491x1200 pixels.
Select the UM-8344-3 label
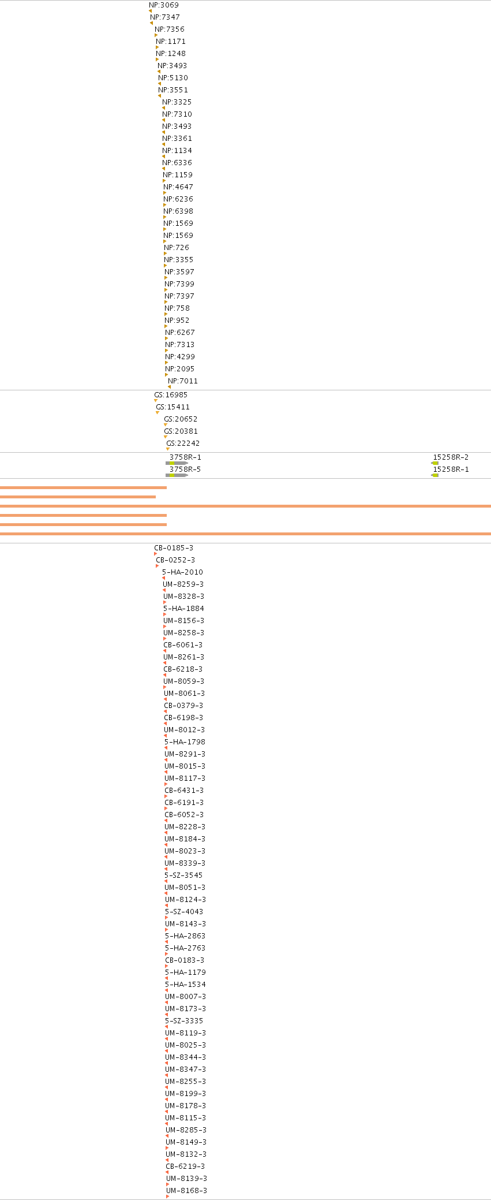click(185, 1057)
